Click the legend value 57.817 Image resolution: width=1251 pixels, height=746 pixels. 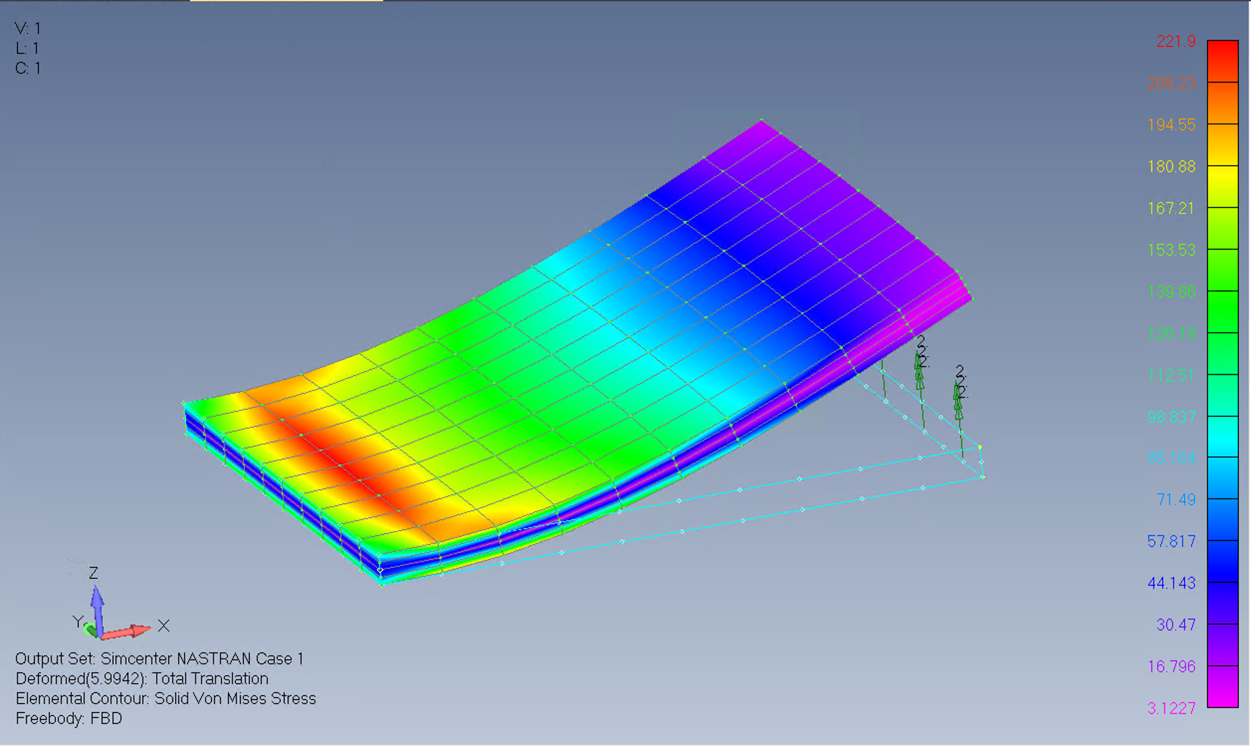[x=1171, y=542]
